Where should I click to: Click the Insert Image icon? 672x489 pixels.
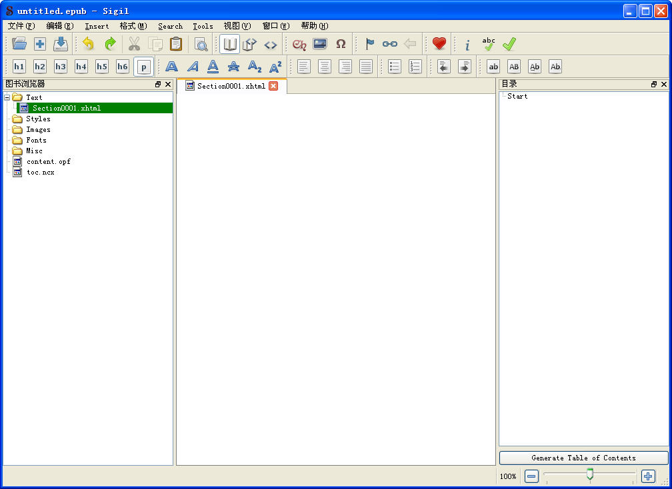coord(320,45)
